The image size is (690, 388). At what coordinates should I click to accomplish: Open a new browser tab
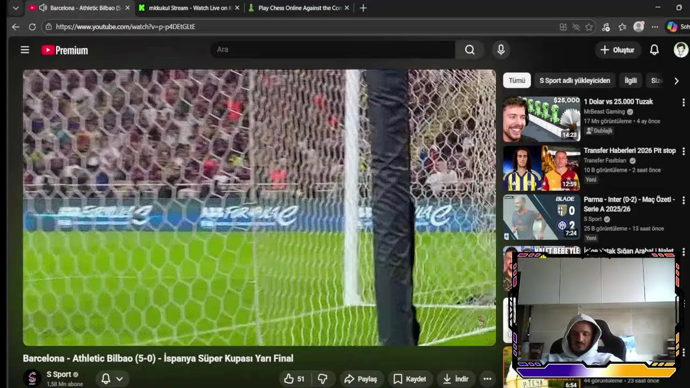tap(363, 8)
